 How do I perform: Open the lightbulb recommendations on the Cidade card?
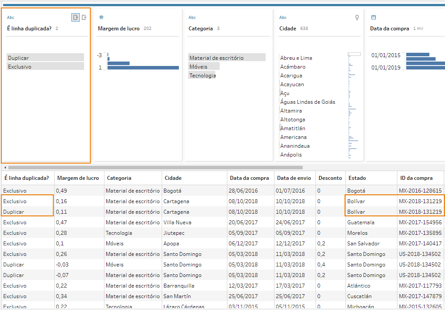[357, 18]
